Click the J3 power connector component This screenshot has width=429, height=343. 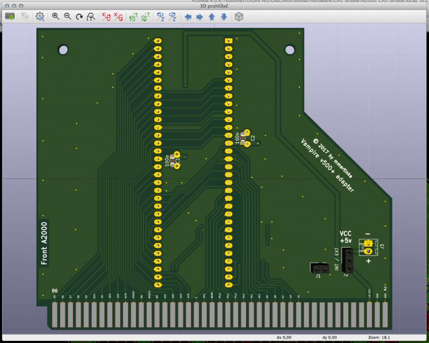(x=369, y=247)
